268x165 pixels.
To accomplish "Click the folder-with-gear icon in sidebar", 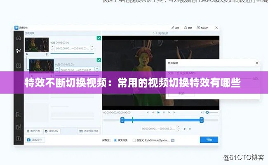I will 19,127.
